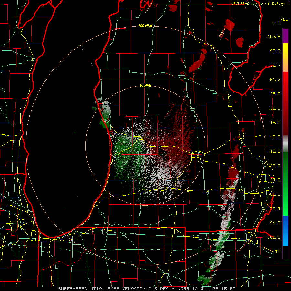Select the 76.7 velocity scale value
The height and width of the screenshot is (291, 291).
pos(275,65)
